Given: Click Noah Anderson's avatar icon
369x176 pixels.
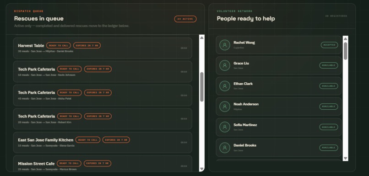Looking at the screenshot, I should (225, 107).
